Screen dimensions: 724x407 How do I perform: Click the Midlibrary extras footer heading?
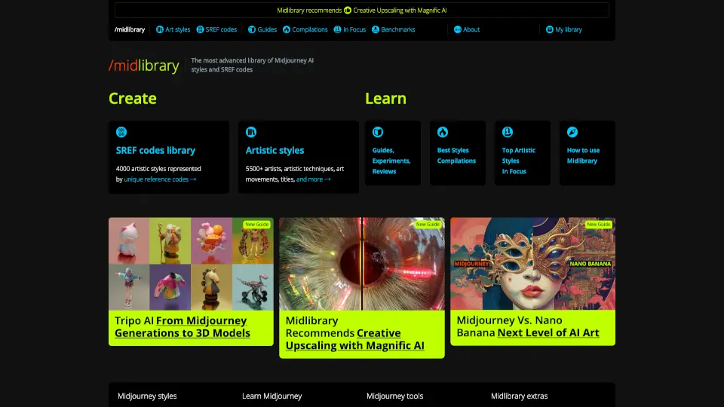(x=520, y=396)
